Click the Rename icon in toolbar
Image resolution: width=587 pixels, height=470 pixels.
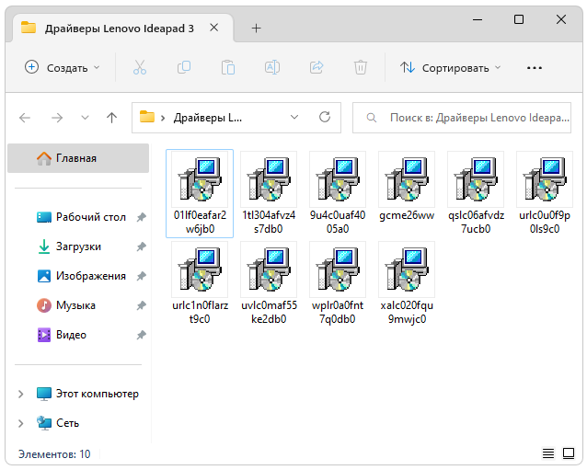(272, 67)
